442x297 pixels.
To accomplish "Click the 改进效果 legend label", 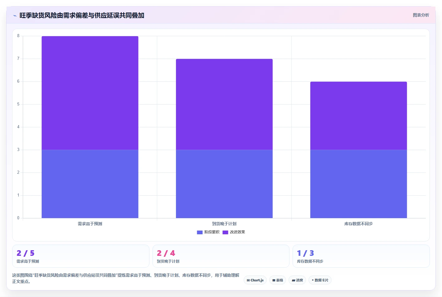I will click(x=237, y=232).
